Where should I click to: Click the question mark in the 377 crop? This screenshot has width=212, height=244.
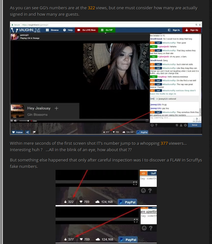point(151,228)
